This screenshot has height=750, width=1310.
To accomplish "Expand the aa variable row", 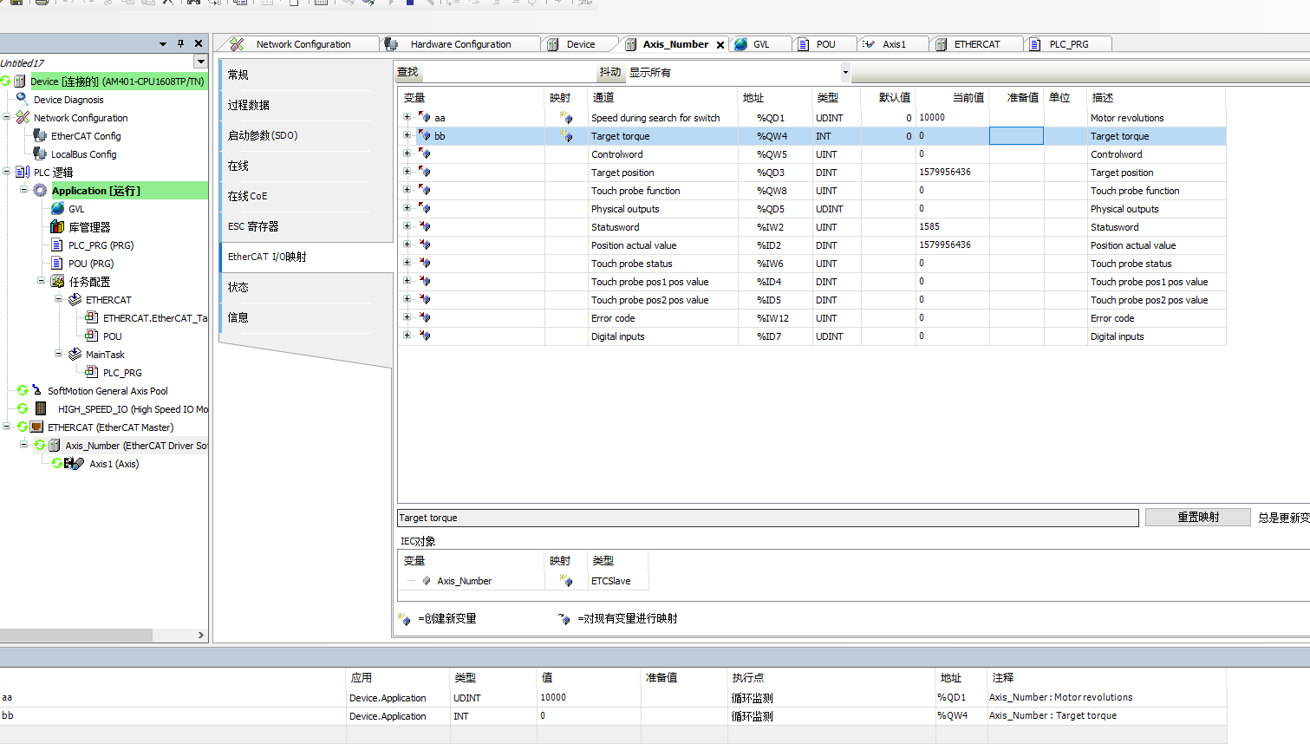I will [407, 117].
